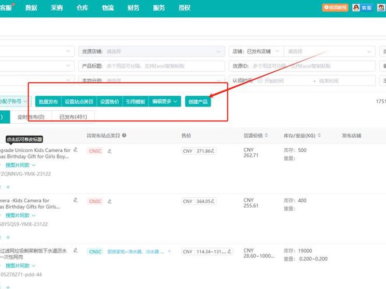Open the 数据 menu
Viewport: 386px width, 289px height.
pos(31,8)
